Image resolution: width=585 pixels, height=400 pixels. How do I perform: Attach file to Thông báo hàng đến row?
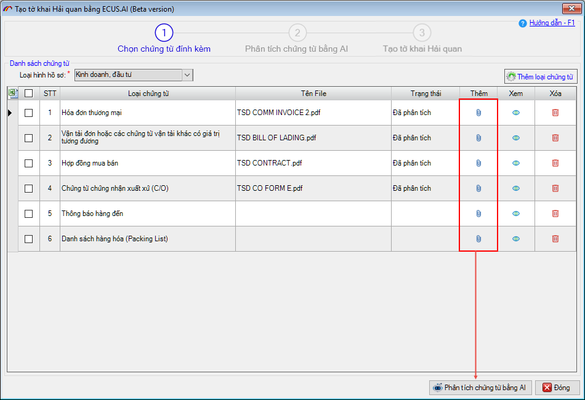478,214
